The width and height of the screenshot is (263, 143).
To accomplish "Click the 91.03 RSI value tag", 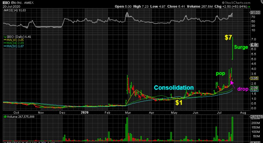I will click(x=255, y=12).
